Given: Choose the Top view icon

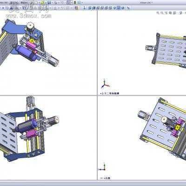Looking at the screenshot, I should pos(106,8).
